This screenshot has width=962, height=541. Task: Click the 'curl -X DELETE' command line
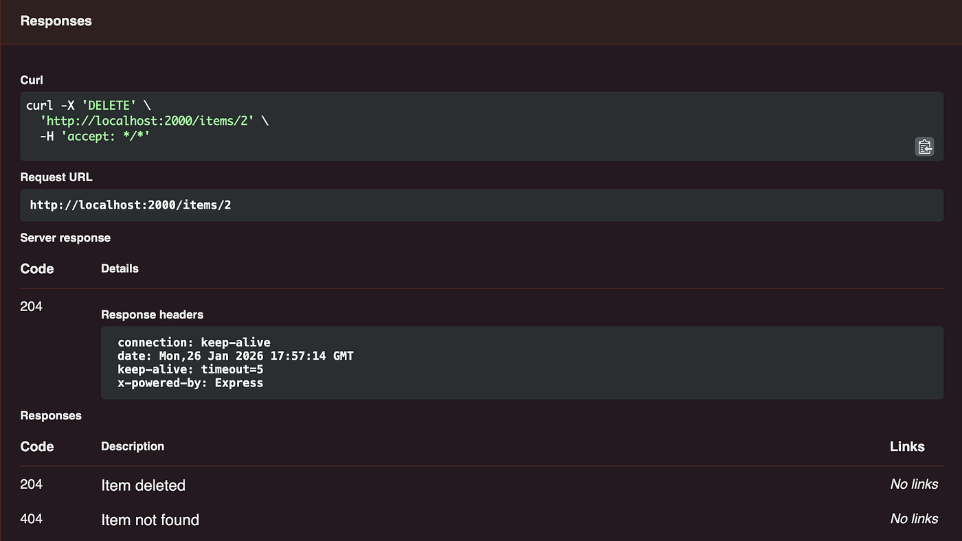[x=88, y=105]
